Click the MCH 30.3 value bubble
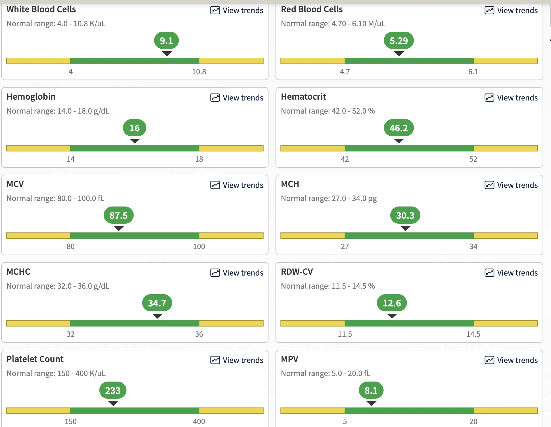 point(405,215)
